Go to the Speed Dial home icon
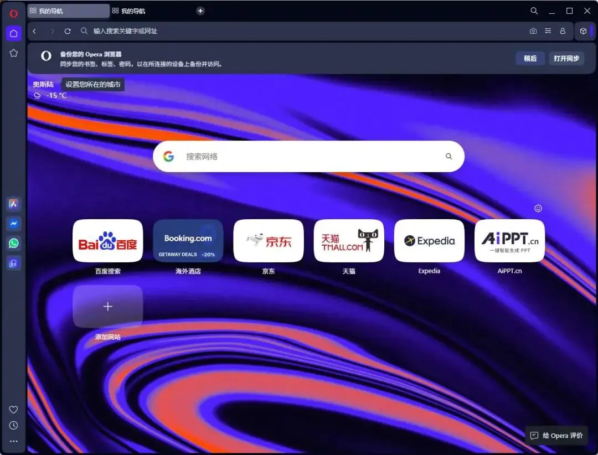598x455 pixels. click(13, 33)
